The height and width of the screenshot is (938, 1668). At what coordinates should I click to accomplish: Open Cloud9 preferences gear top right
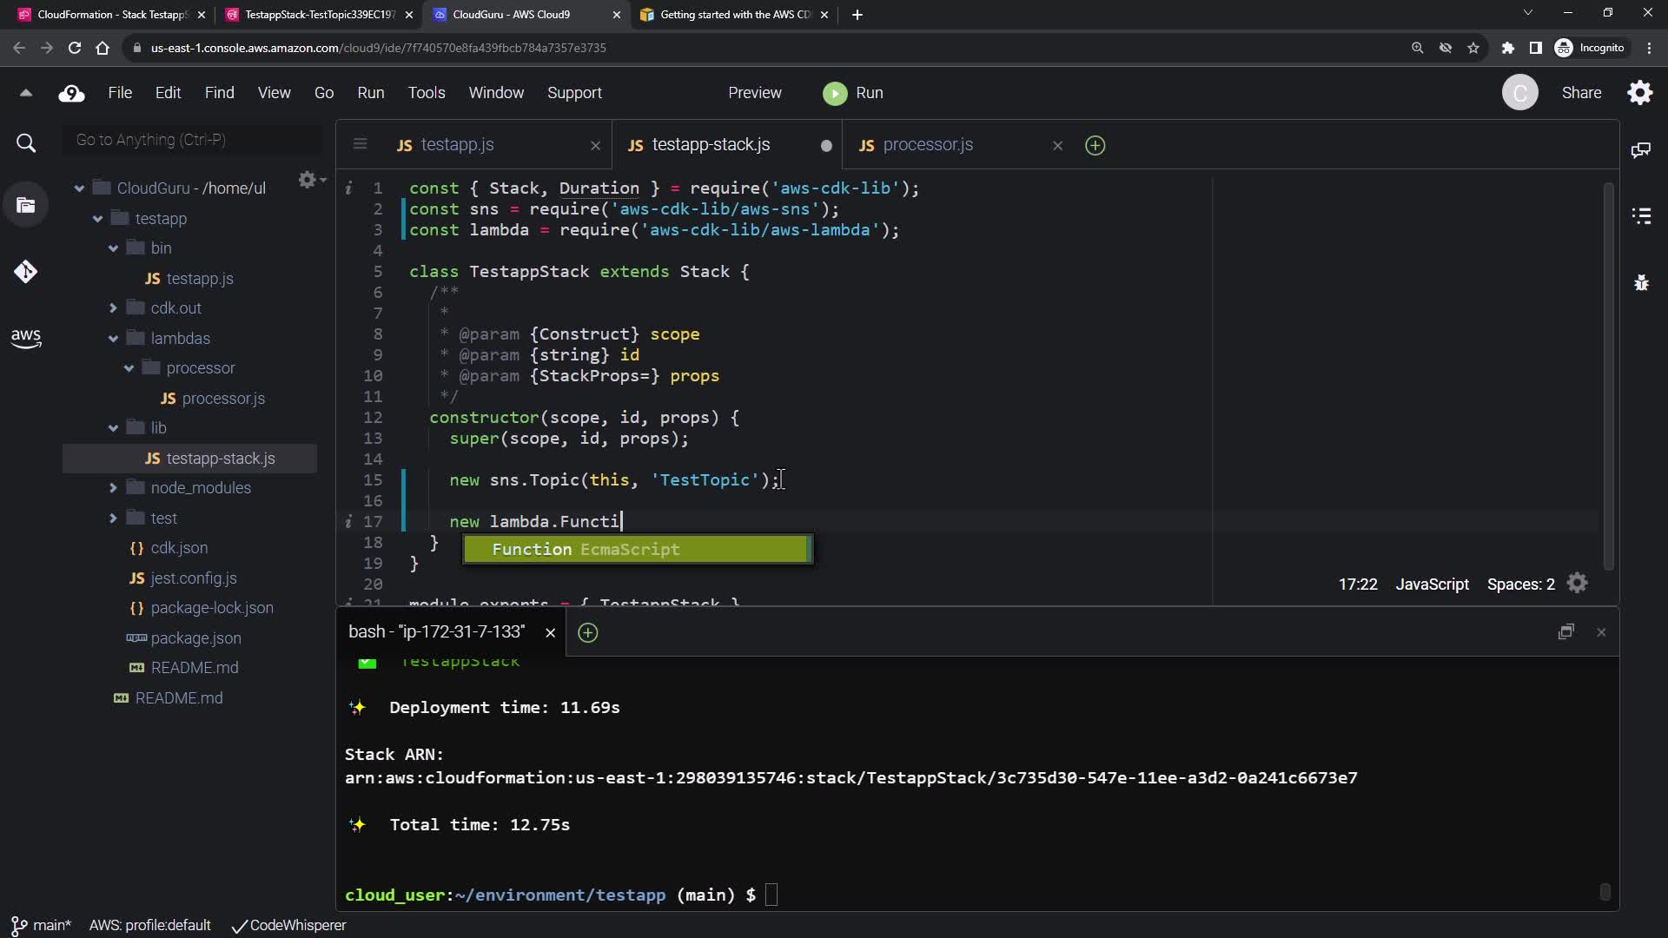[1640, 93]
